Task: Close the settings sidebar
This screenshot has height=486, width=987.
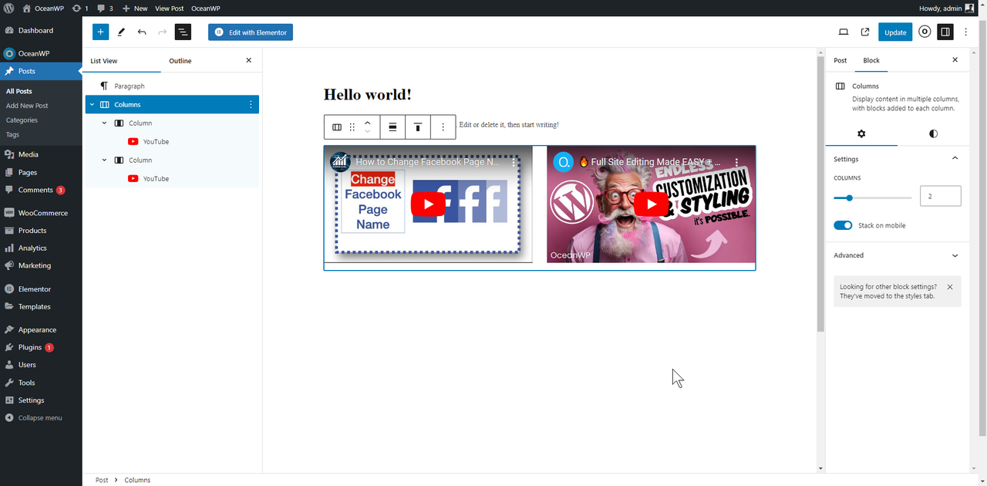Action: coord(955,60)
